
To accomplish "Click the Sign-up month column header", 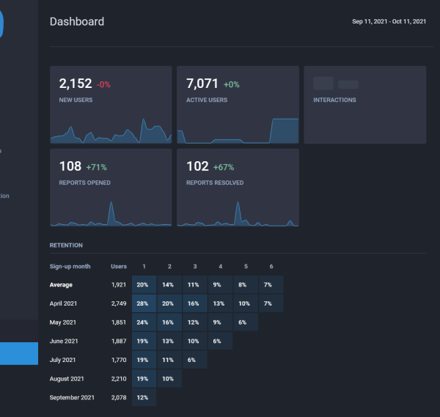I will pyautogui.click(x=70, y=266).
